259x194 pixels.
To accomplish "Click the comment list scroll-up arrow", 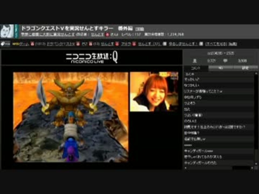I will [256, 74].
